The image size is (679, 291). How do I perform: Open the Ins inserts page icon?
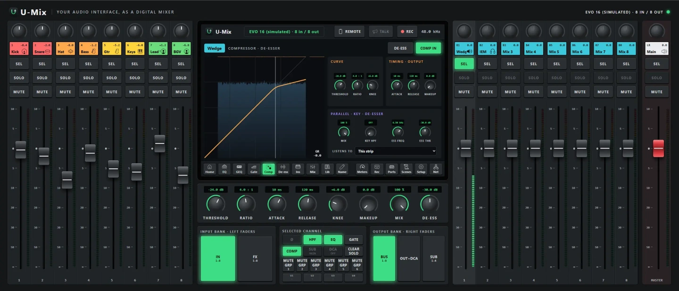298,169
